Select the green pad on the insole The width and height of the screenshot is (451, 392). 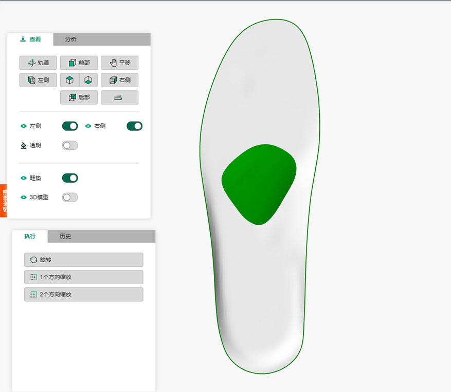[x=259, y=183]
